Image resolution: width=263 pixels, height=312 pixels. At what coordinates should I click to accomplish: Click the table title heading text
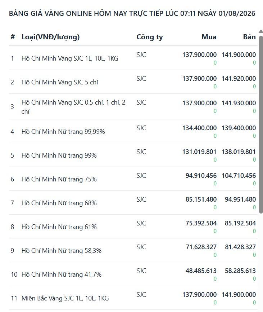pyautogui.click(x=132, y=14)
